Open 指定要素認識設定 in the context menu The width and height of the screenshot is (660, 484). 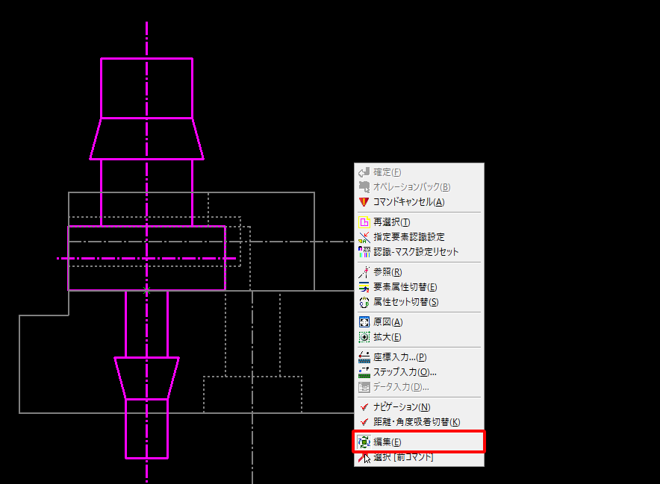[x=409, y=237]
